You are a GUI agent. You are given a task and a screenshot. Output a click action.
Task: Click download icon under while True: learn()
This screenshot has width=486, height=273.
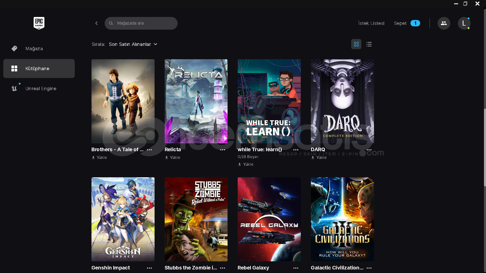[x=239, y=164]
